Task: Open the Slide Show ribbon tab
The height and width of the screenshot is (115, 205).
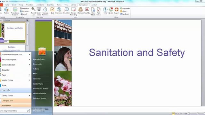Action: coord(50,5)
